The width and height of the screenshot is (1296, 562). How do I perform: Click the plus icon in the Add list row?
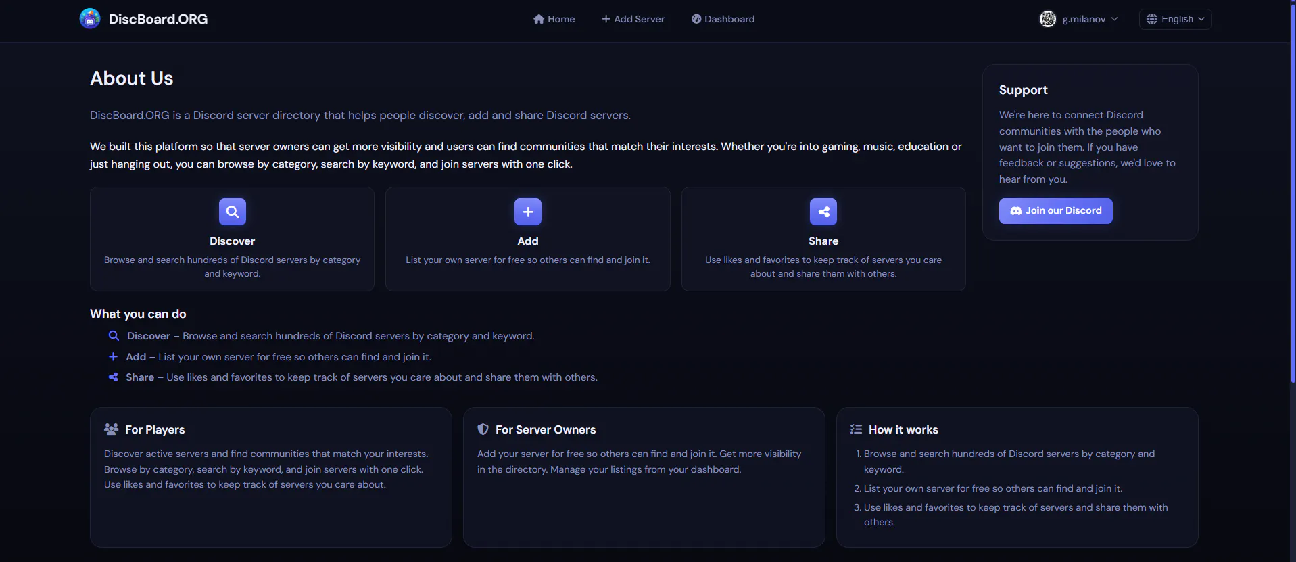pos(113,357)
